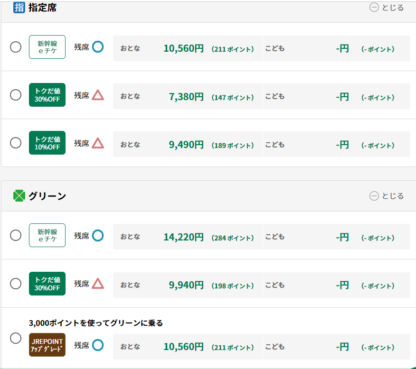
Task: Click the blue 指定席 reserved seat icon
Action: click(19, 8)
